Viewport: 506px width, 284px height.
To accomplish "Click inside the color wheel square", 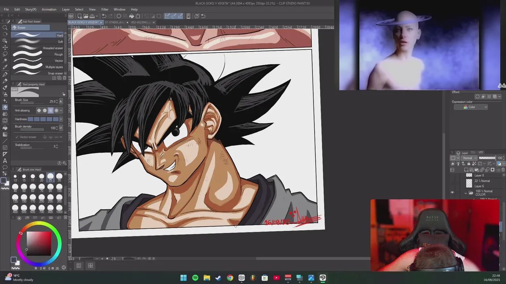I will (x=39, y=244).
